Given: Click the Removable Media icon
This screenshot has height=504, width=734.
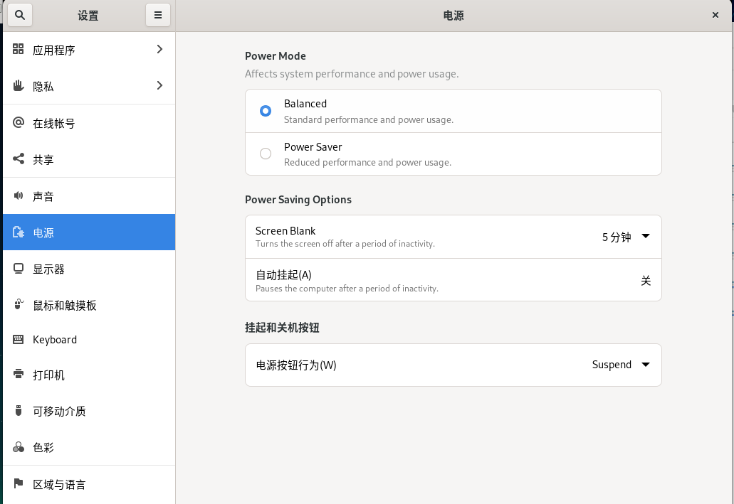Looking at the screenshot, I should click(19, 411).
